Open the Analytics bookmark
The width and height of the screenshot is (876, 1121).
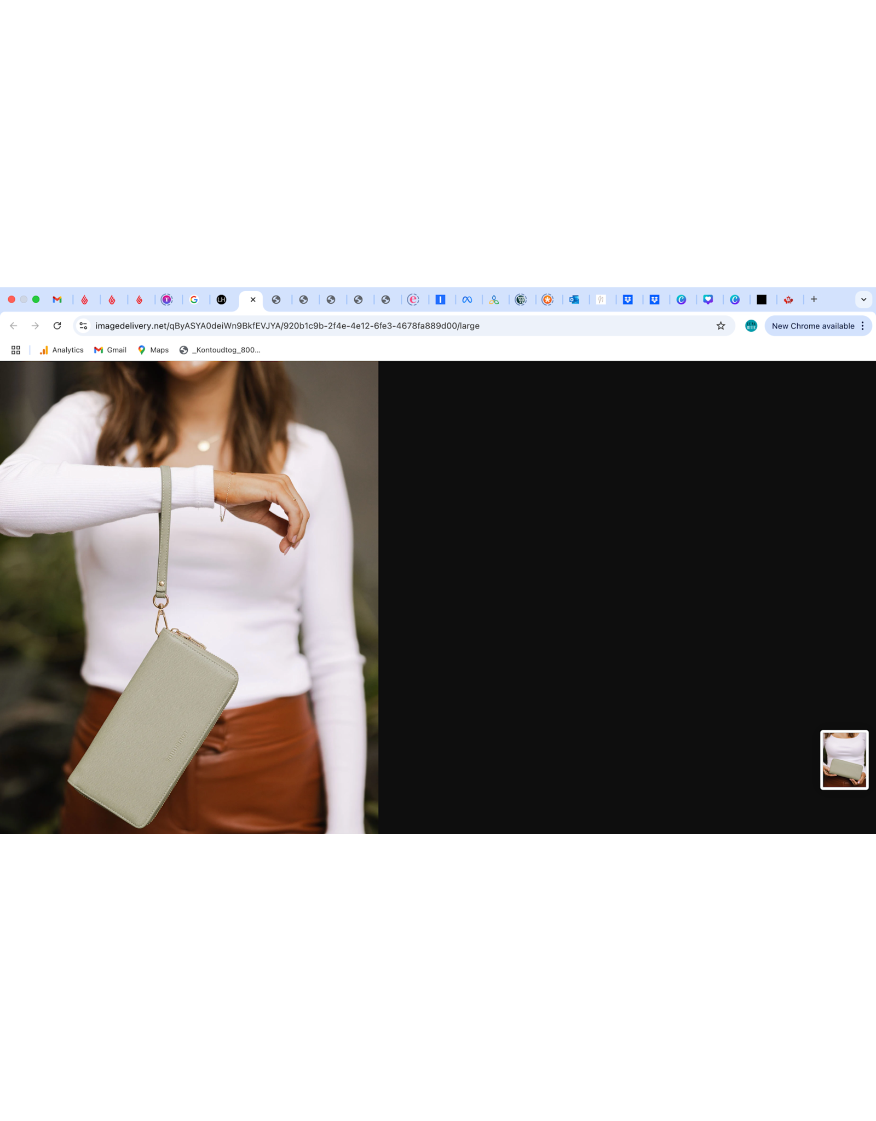coord(61,350)
